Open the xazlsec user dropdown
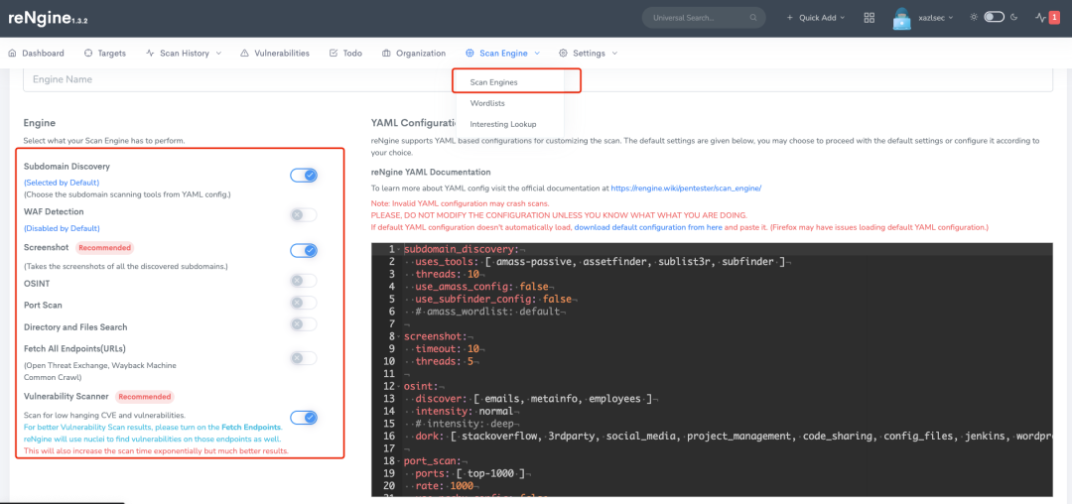Screen dimensions: 1072x504 tap(933, 18)
